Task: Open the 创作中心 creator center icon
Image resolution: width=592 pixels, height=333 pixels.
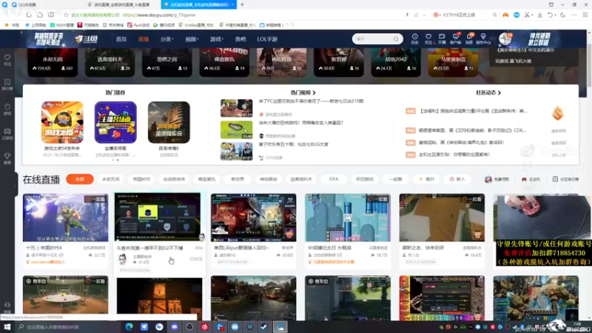Action: (483, 38)
